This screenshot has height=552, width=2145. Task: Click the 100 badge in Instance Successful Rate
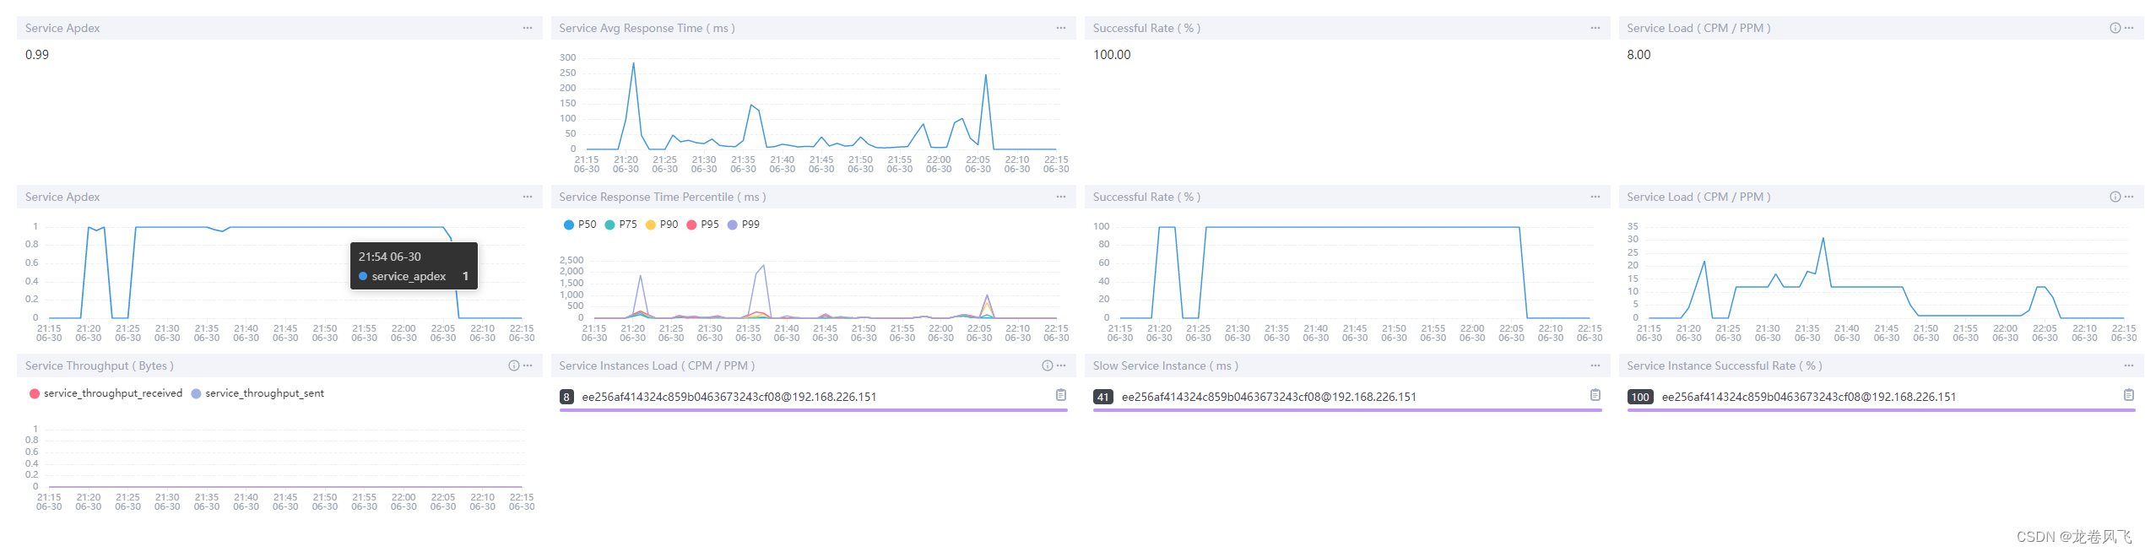[x=1640, y=397]
